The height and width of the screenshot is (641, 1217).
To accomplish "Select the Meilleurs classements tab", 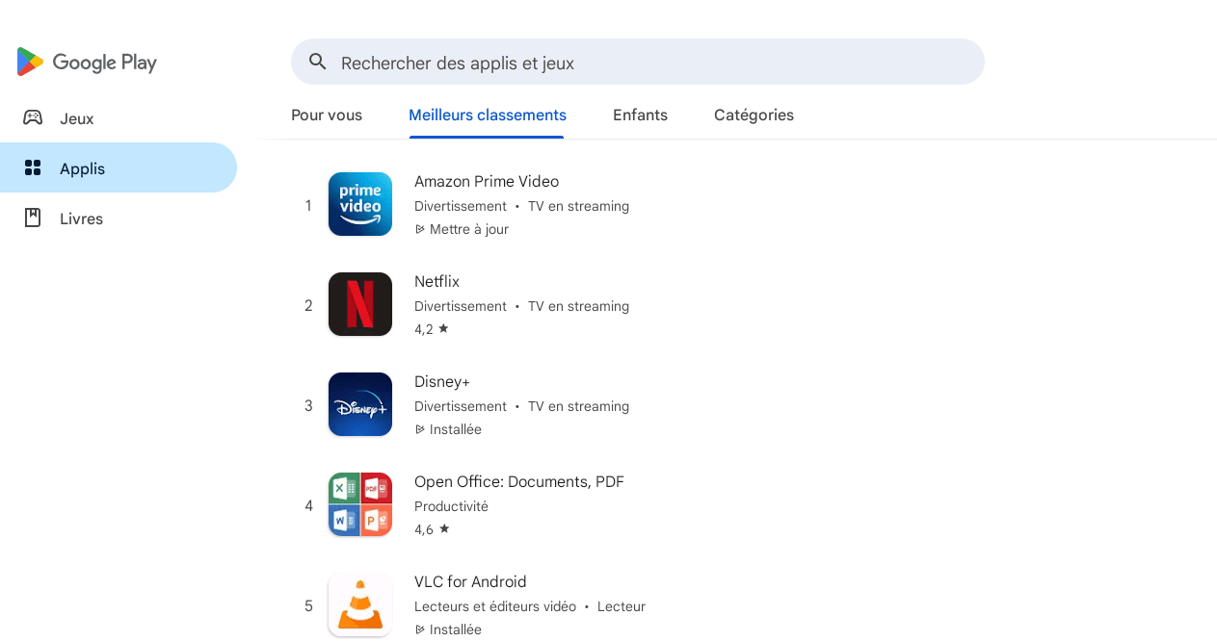I will pyautogui.click(x=488, y=115).
